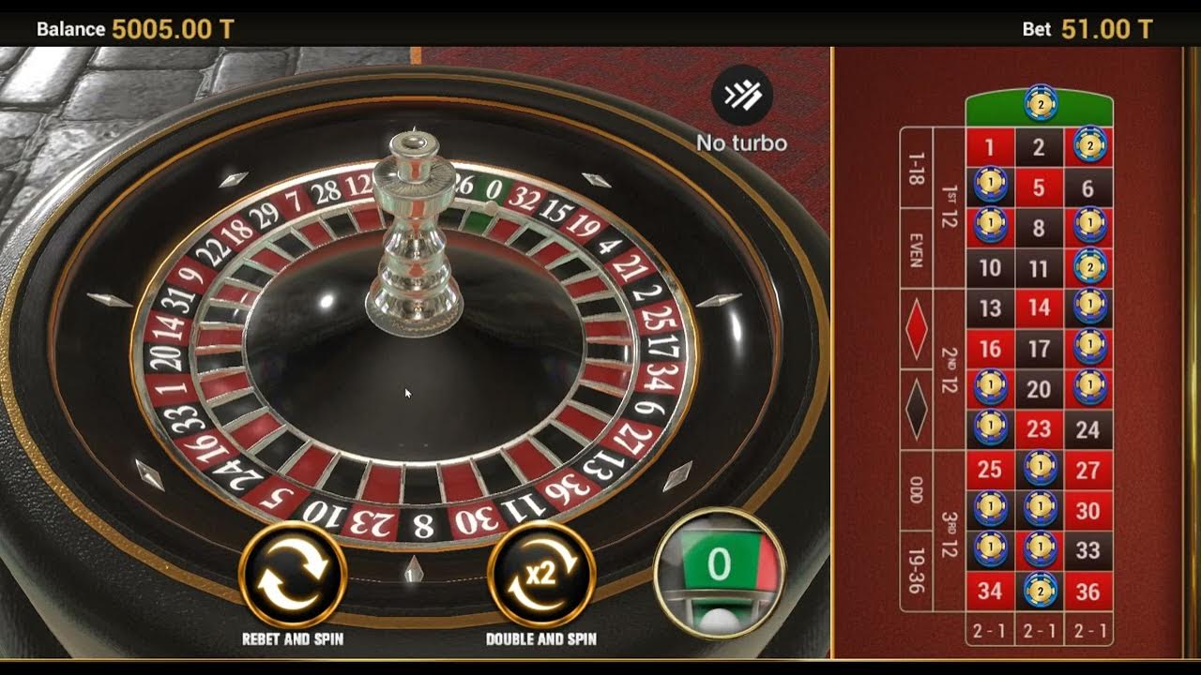Place a chip on black number 17

click(x=1039, y=349)
